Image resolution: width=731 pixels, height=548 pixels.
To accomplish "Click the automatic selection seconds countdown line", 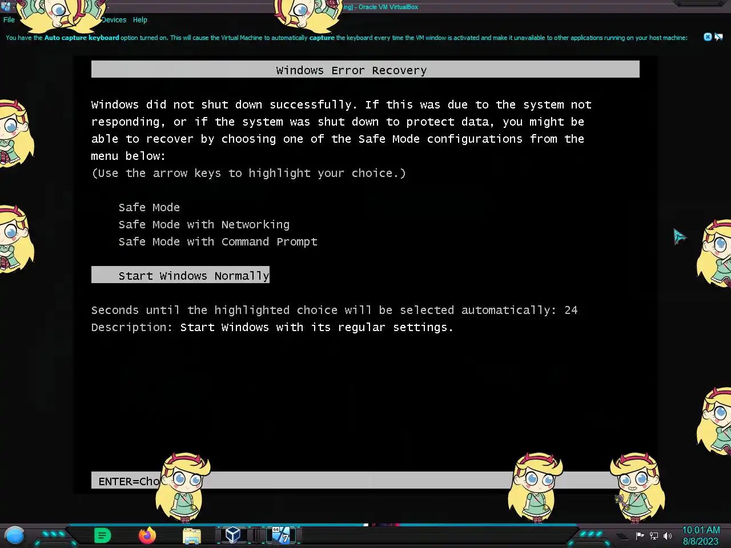I will (334, 310).
